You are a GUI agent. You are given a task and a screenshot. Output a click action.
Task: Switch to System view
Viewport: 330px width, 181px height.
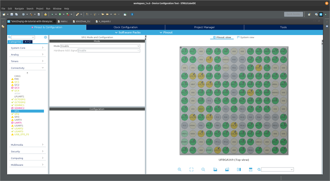246,37
